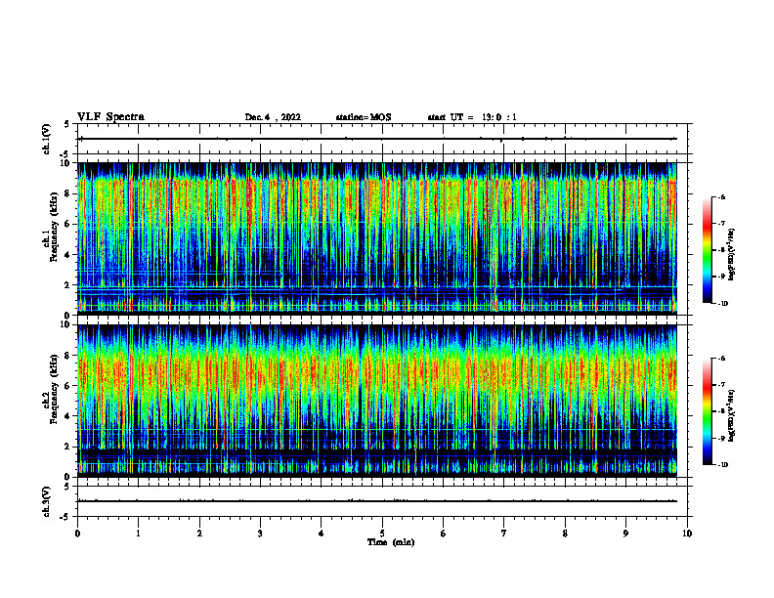The image size is (774, 598).
Task: Click the ch.1 spectrogram plot
Action: pyautogui.click(x=377, y=237)
